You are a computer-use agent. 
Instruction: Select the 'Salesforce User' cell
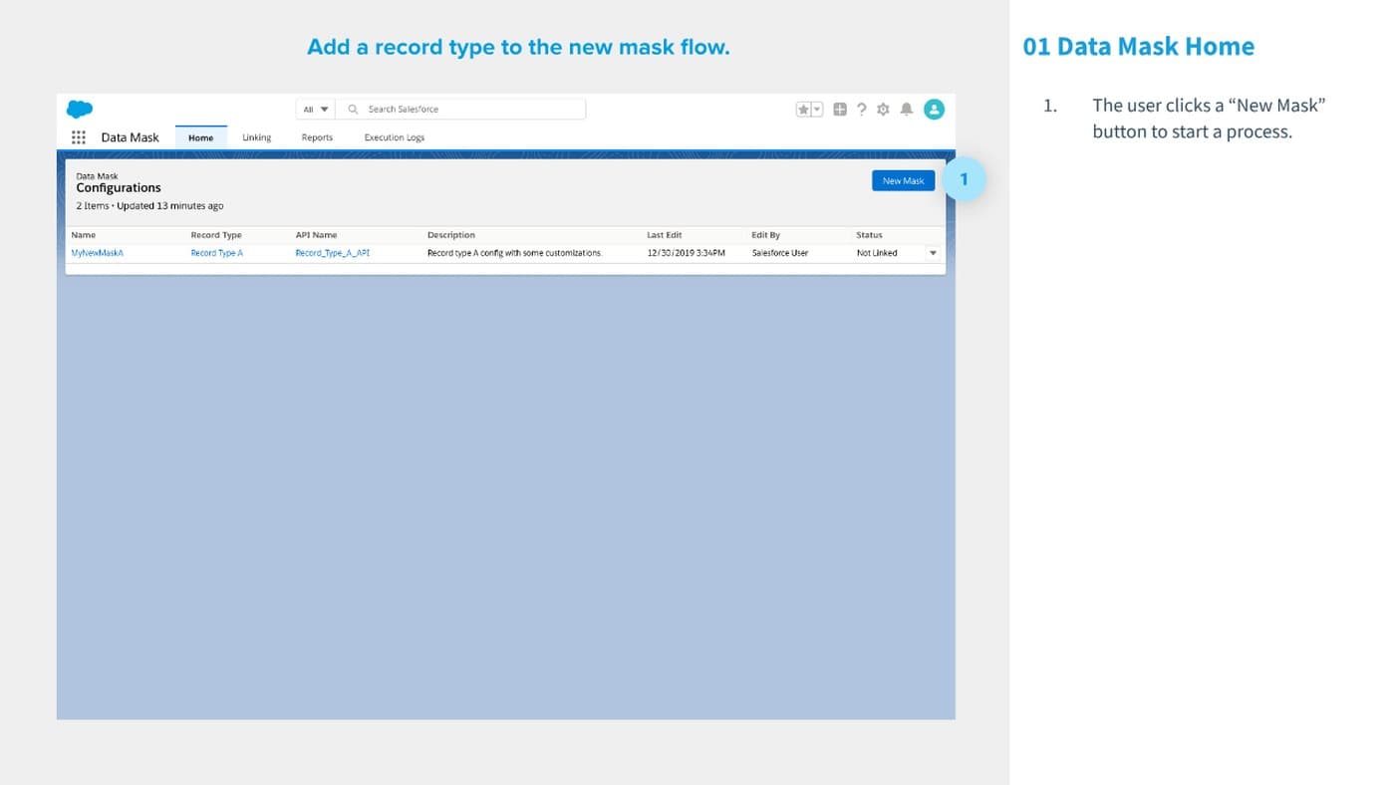(x=780, y=253)
